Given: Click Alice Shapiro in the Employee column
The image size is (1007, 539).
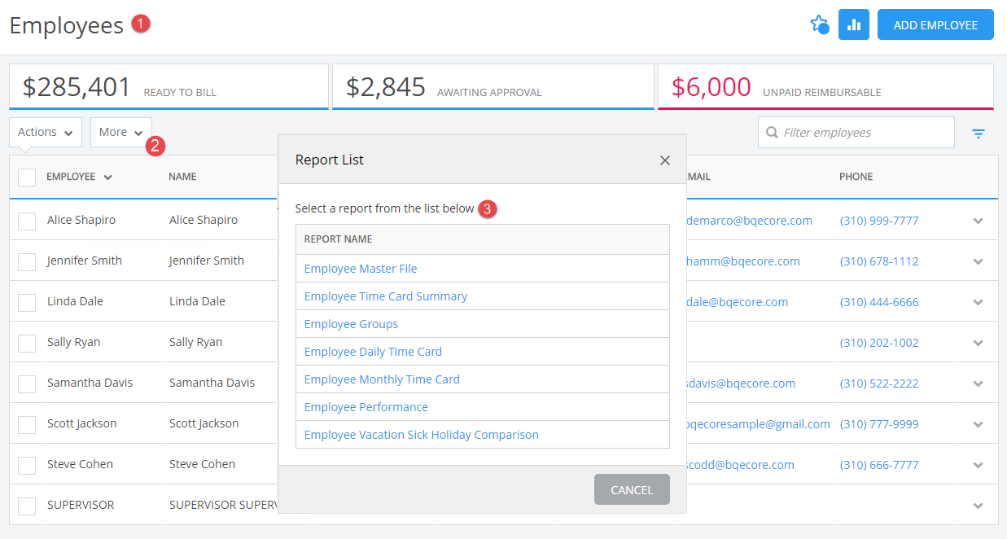Looking at the screenshot, I should pyautogui.click(x=81, y=220).
